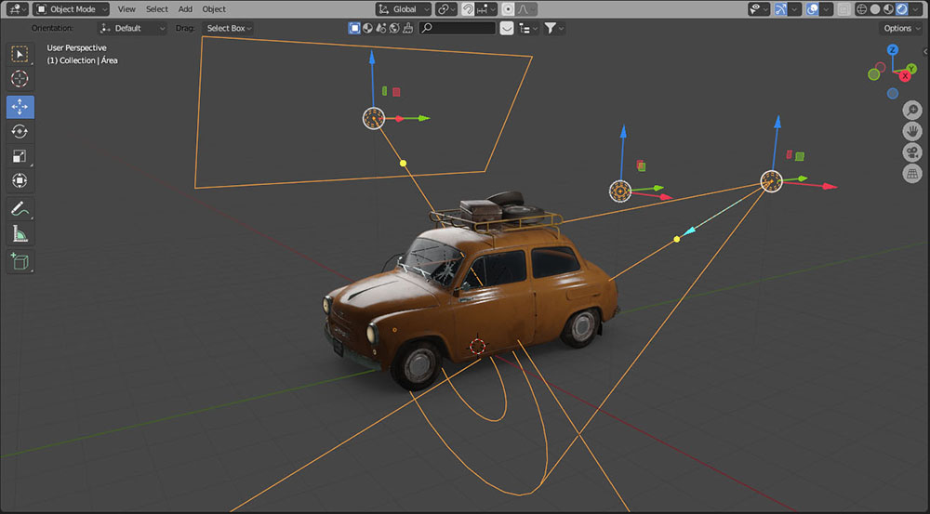
Task: Activate the Rotate tool
Action: click(20, 132)
